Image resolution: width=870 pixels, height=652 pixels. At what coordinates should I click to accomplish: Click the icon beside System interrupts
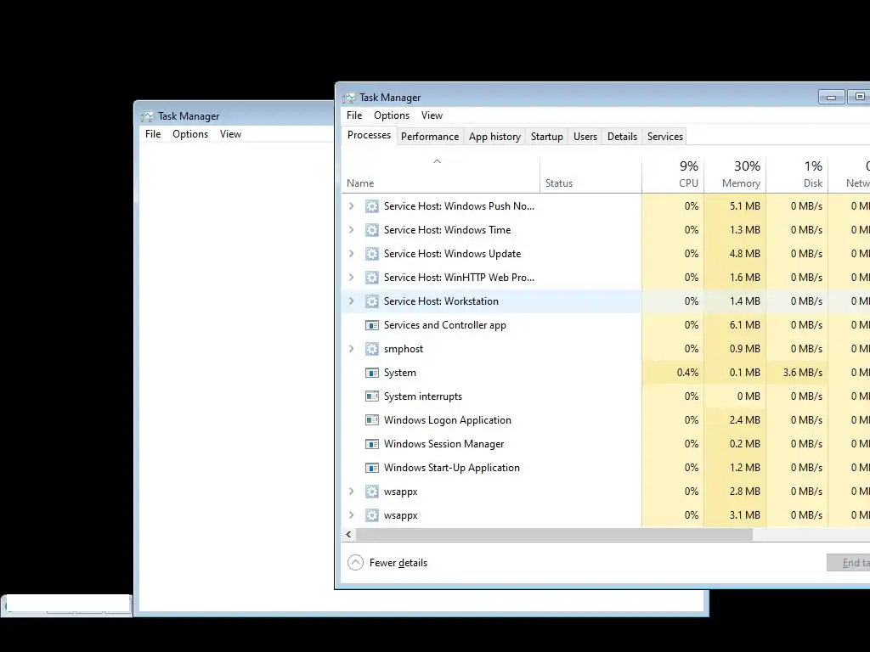[372, 396]
